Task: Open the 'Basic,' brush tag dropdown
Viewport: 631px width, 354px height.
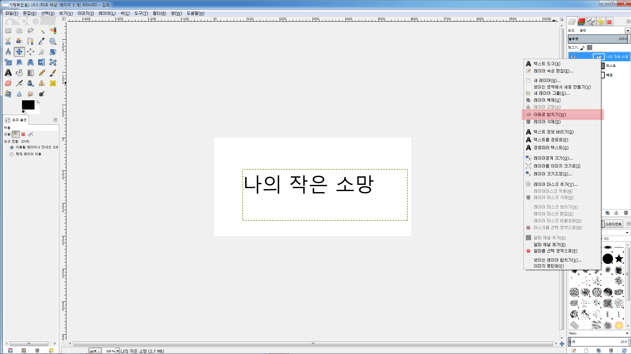Action: point(599,333)
